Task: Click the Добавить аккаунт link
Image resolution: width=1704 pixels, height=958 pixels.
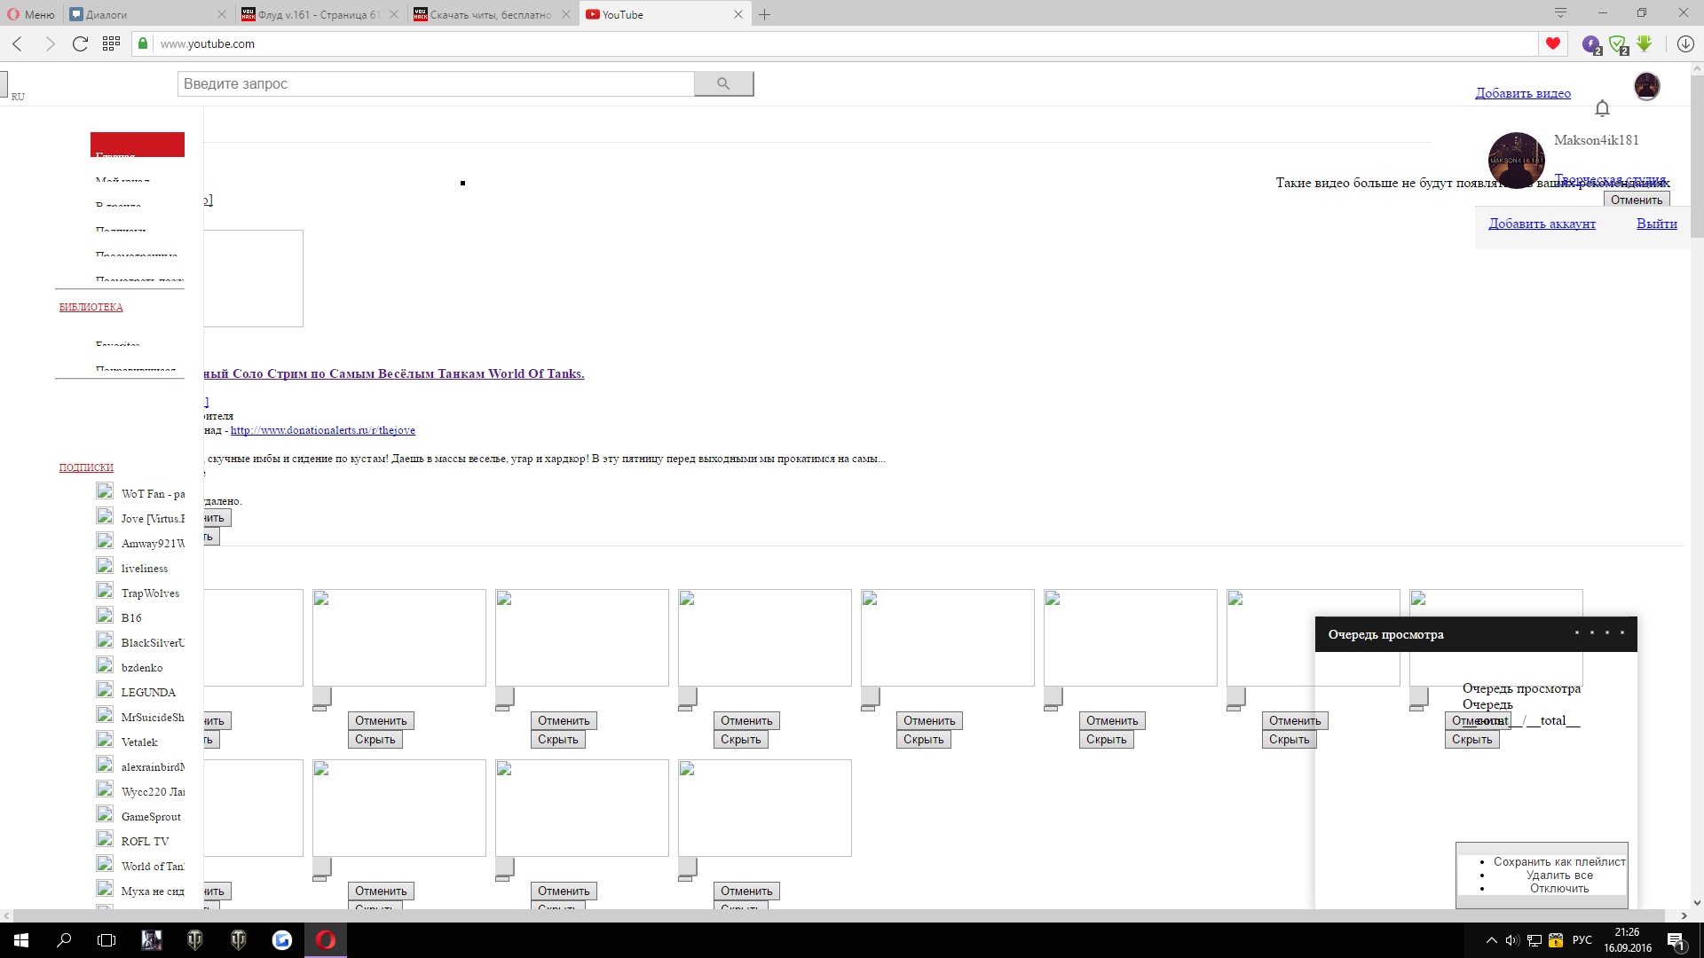Action: (1542, 224)
